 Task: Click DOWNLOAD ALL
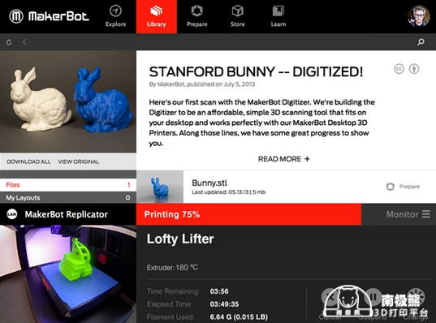coord(28,161)
